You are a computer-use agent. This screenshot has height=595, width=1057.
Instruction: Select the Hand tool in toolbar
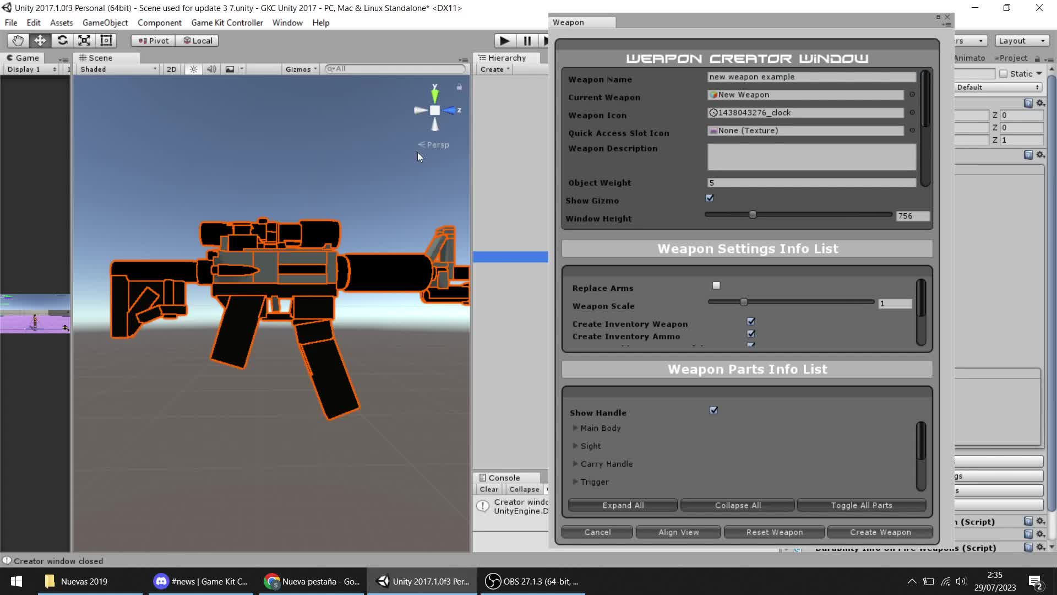[18, 41]
